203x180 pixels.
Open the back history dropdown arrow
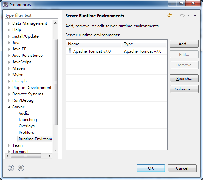176,15
